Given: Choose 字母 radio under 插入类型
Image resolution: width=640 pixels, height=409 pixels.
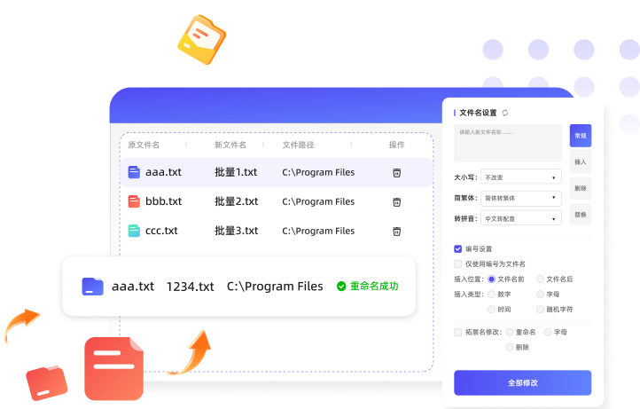Looking at the screenshot, I should 541,295.
